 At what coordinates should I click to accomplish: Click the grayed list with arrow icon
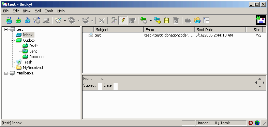pyautogui.click(x=132, y=20)
